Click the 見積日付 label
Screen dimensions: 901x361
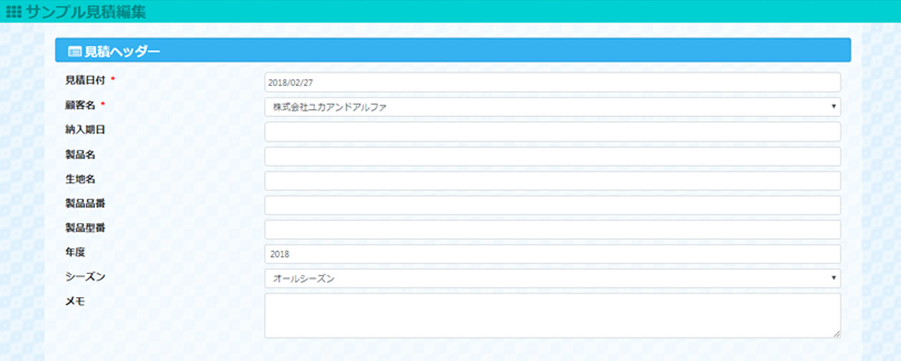[85, 80]
